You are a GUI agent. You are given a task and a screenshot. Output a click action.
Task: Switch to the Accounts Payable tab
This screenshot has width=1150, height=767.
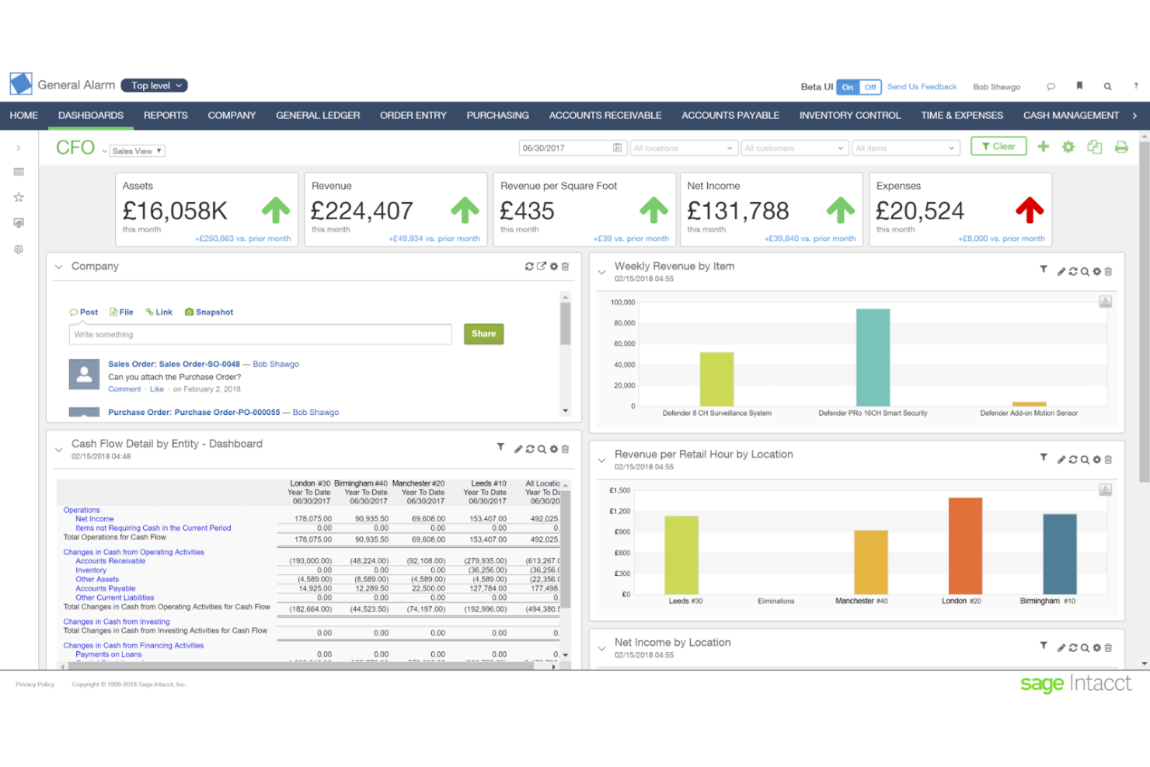tap(730, 115)
